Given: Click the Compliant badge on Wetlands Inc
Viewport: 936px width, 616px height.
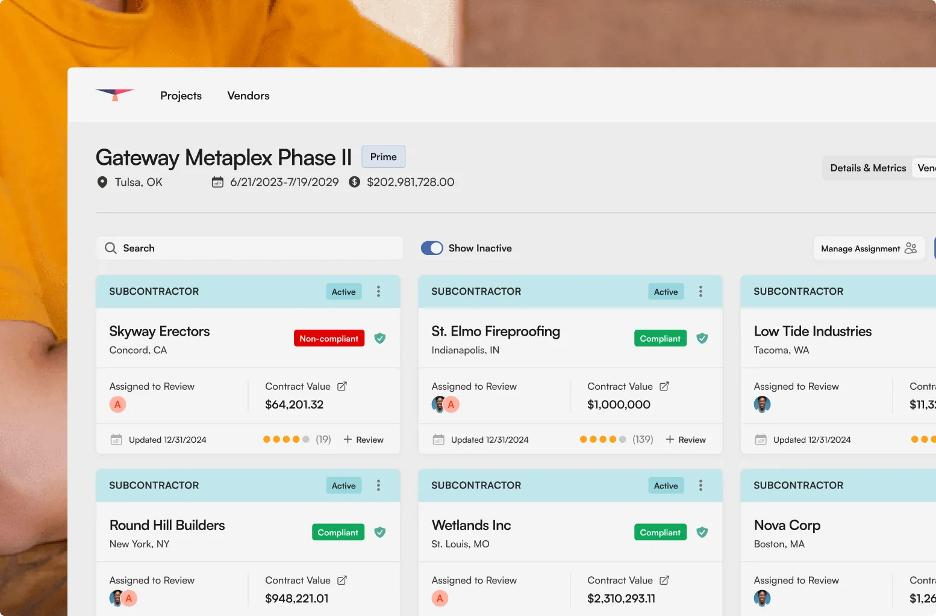Looking at the screenshot, I should coord(660,532).
